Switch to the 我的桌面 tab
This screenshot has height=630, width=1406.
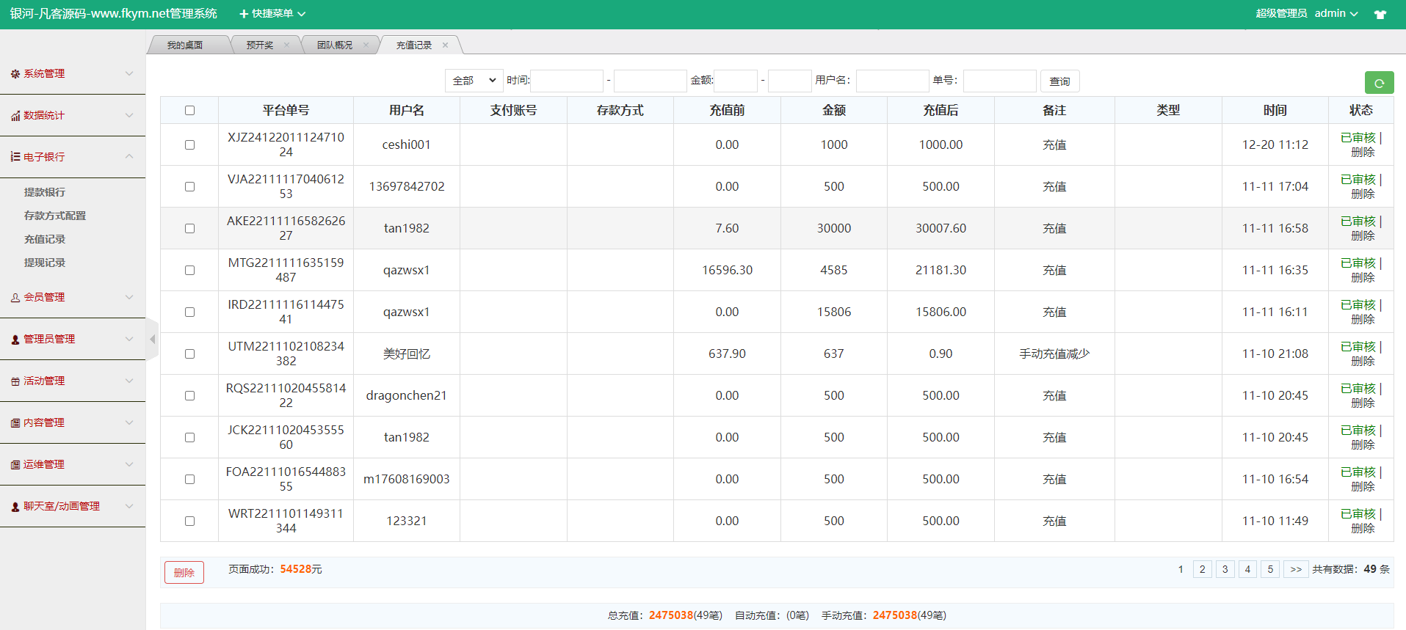point(184,45)
